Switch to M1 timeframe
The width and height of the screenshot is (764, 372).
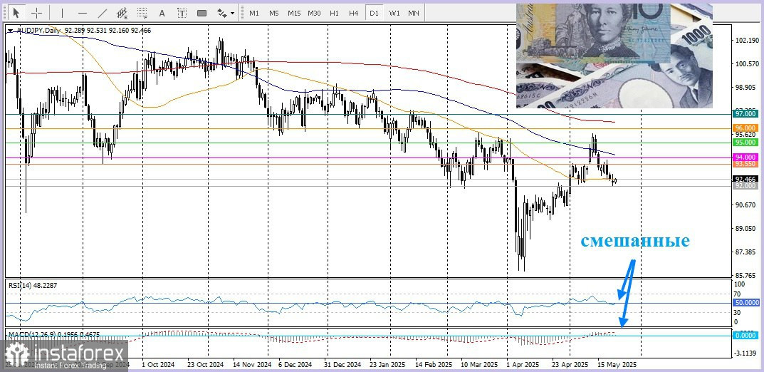point(254,13)
